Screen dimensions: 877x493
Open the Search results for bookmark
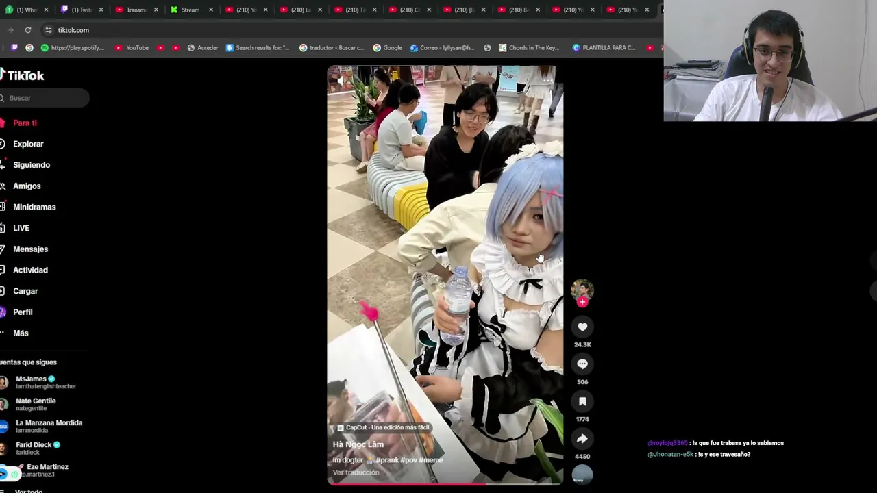(258, 48)
